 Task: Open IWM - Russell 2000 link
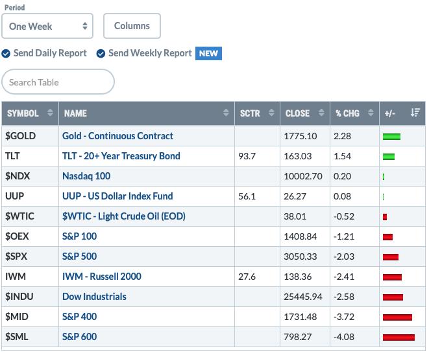[102, 277]
